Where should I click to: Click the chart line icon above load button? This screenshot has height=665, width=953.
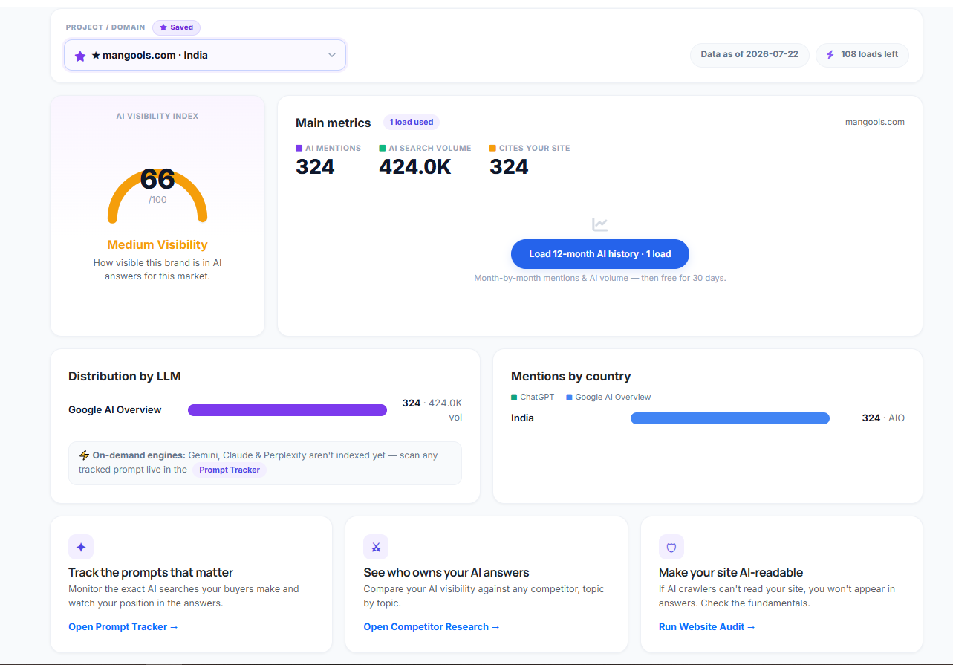(600, 224)
